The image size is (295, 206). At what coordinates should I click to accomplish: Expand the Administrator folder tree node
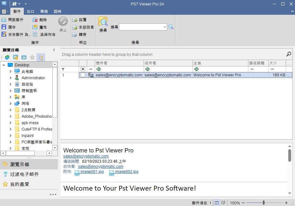coord(11,78)
